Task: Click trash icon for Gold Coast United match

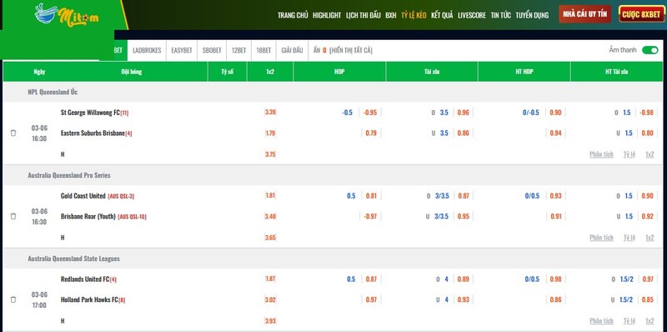Action: click(13, 216)
